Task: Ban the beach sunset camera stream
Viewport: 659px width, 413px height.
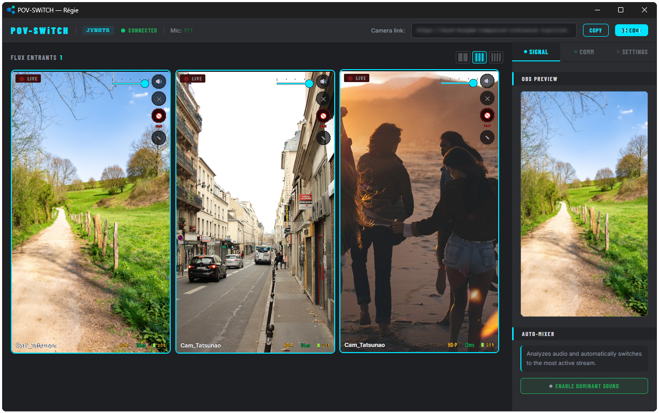Action: tap(487, 115)
